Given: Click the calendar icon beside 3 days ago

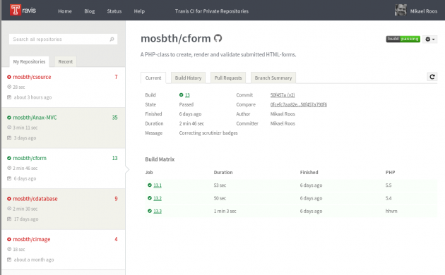Looking at the screenshot, I should point(9,137).
